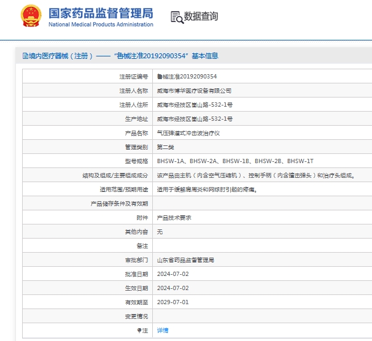Click the expiry date 2029-07-01
This screenshot has width=372, height=341.
pyautogui.click(x=172, y=302)
